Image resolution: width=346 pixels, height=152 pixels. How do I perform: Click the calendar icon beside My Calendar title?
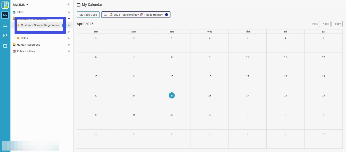(x=79, y=5)
